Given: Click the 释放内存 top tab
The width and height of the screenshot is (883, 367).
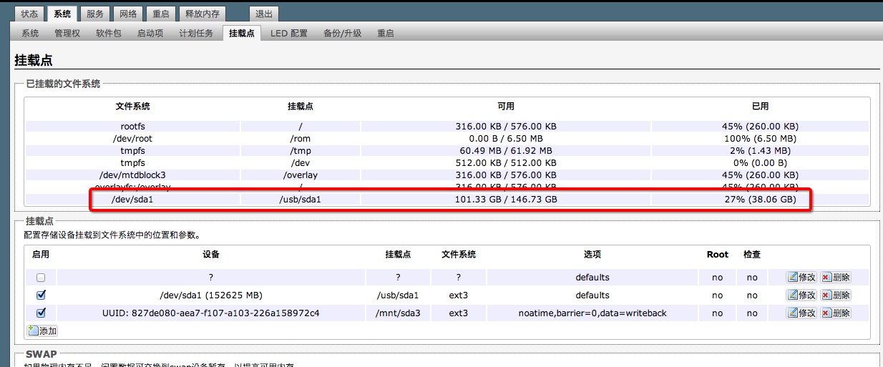Looking at the screenshot, I should (x=203, y=14).
